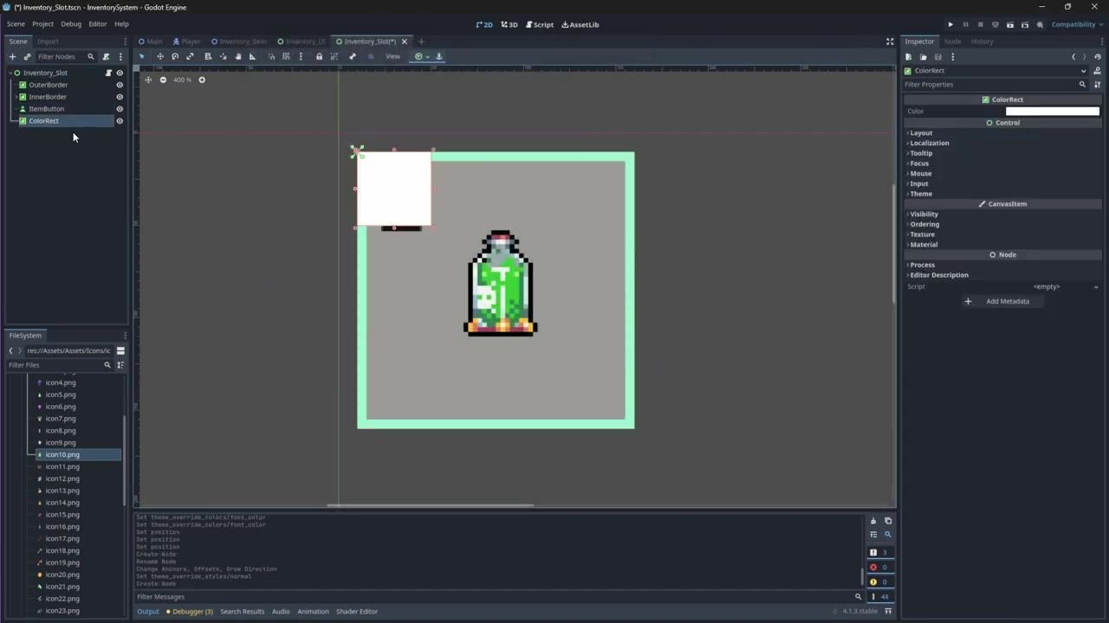Zoom out of the 2D viewport
1109x623 pixels.
pyautogui.click(x=163, y=80)
